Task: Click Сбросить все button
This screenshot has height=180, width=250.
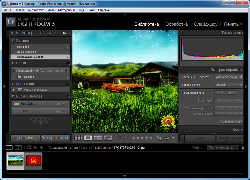Action: pos(232,122)
